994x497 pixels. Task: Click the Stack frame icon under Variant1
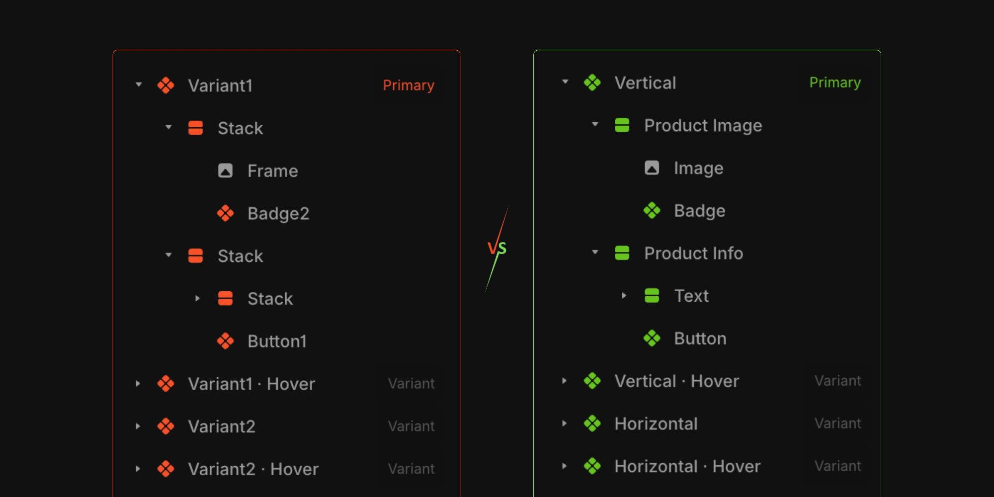coord(196,128)
